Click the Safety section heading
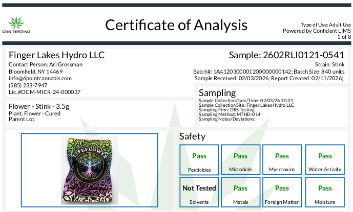The width and height of the screenshot is (353, 212). [x=192, y=136]
